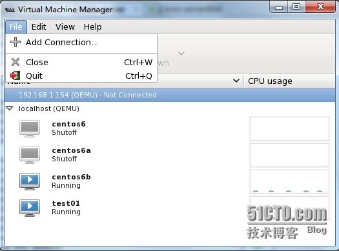Screen dimensions: 339x251
Task: Open the View menu
Action: coord(65,27)
